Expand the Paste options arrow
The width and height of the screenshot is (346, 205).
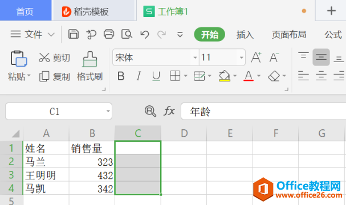pyautogui.click(x=29, y=76)
